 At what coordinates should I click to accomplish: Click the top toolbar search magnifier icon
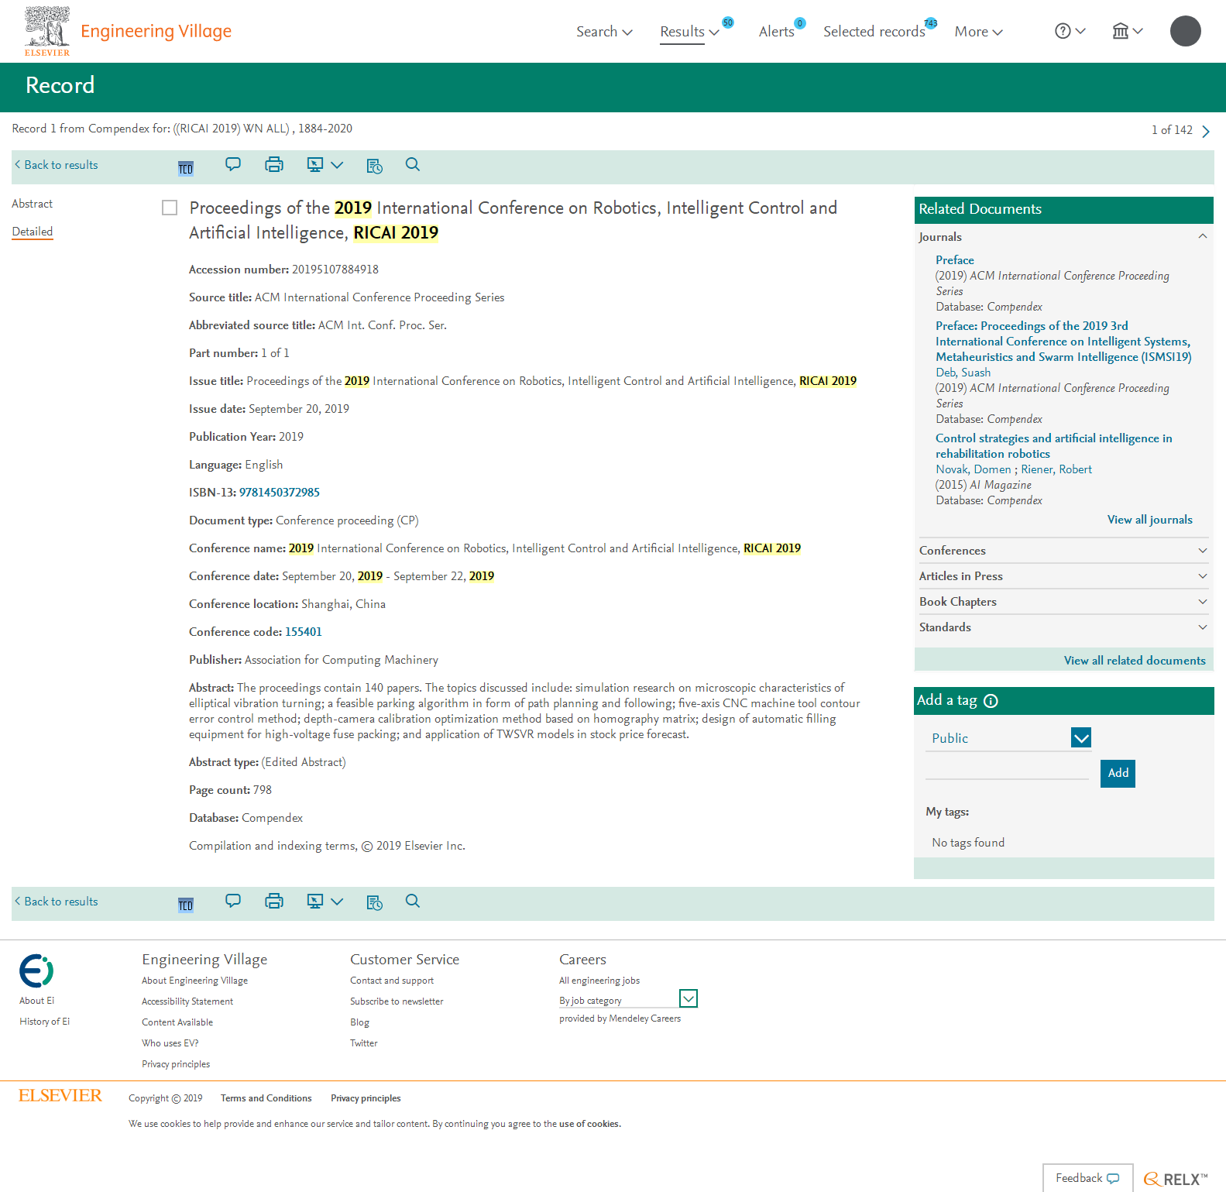413,164
